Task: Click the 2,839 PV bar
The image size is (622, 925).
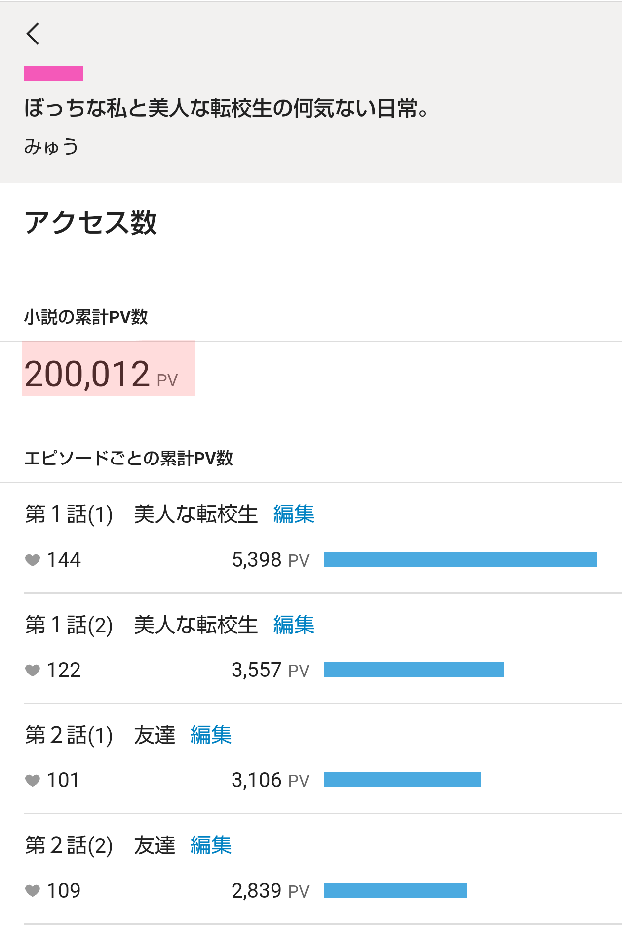Action: point(395,890)
